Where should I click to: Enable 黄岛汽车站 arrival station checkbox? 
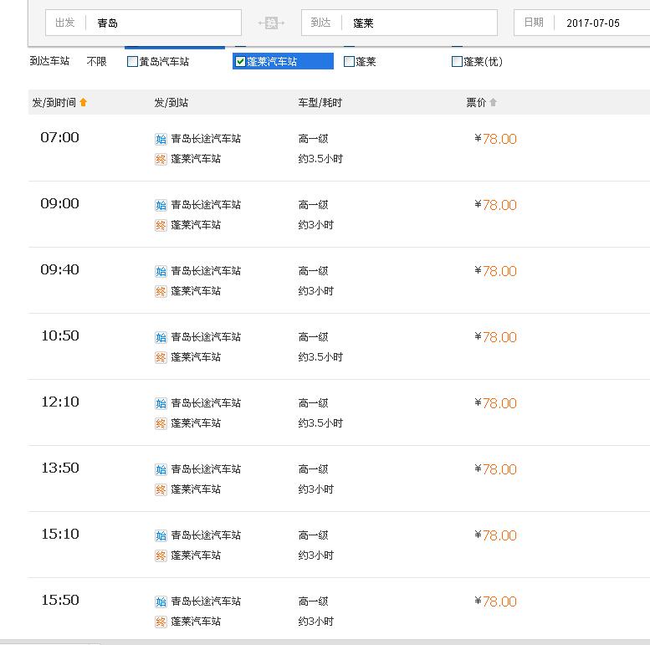click(132, 62)
